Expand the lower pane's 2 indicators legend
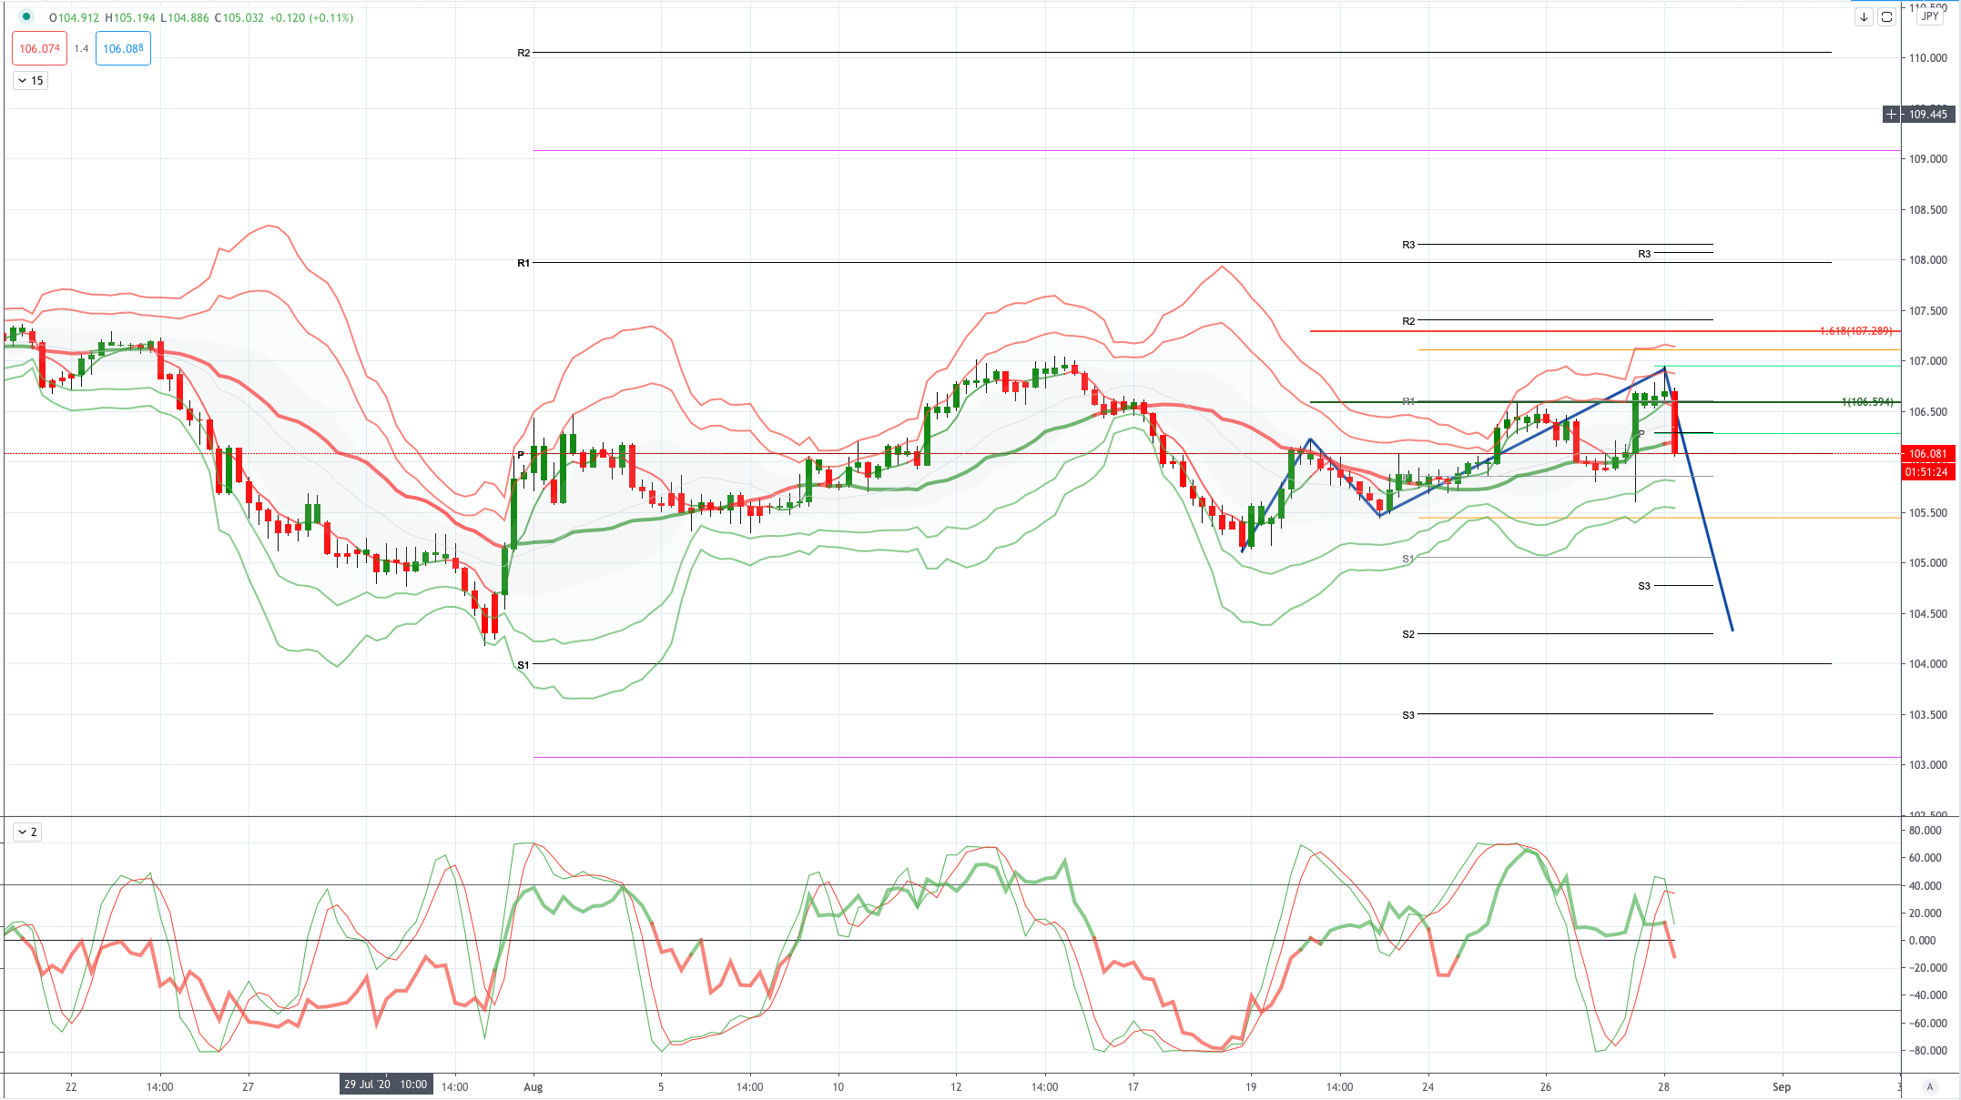 [x=27, y=832]
